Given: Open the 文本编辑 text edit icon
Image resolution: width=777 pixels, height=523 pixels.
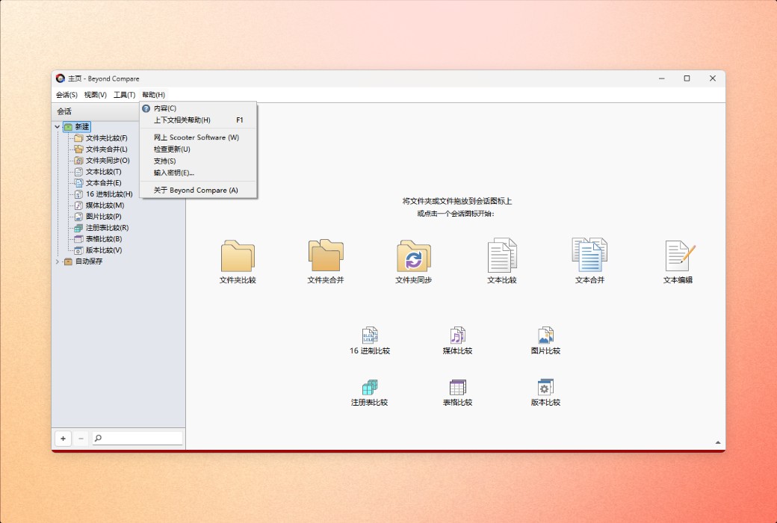Looking at the screenshot, I should click(680, 256).
